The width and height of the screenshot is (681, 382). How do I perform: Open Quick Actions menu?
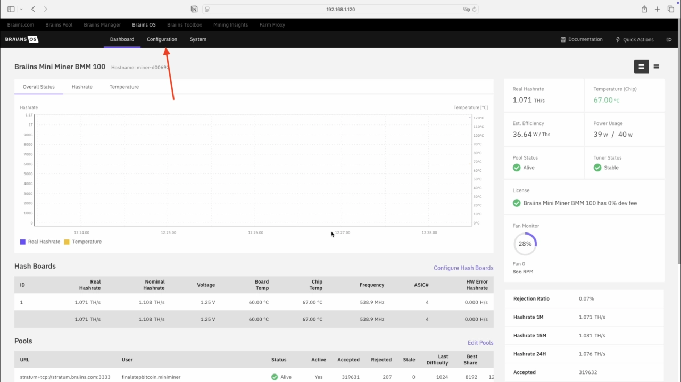[x=634, y=39]
